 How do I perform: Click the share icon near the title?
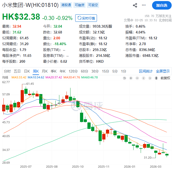[x=135, y=5]
